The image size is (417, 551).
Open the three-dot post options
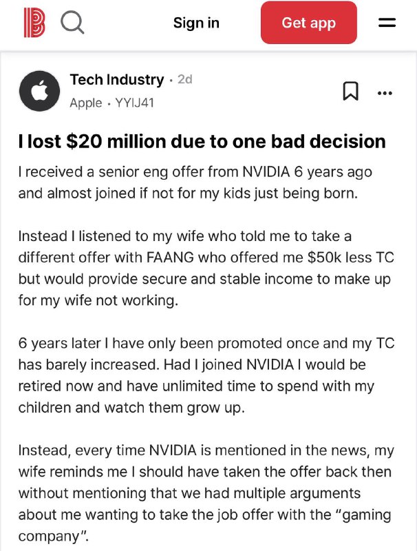(385, 93)
